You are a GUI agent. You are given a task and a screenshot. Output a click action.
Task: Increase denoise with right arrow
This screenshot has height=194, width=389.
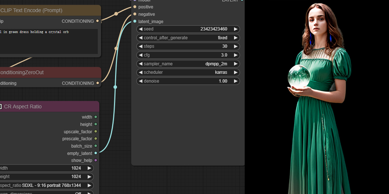(236, 81)
